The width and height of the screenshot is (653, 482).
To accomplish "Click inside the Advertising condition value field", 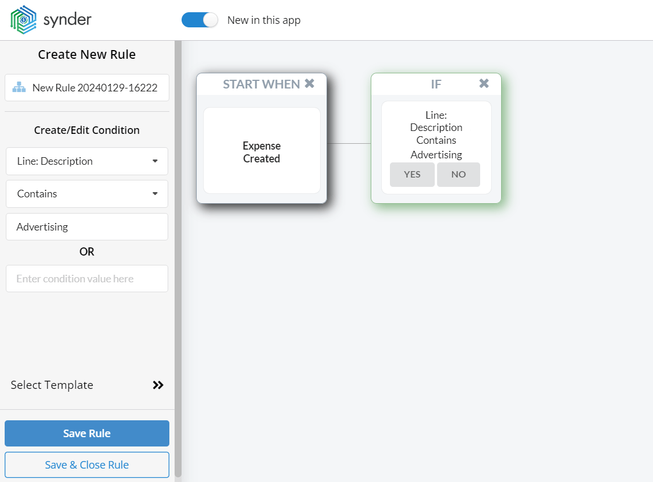I will [87, 226].
